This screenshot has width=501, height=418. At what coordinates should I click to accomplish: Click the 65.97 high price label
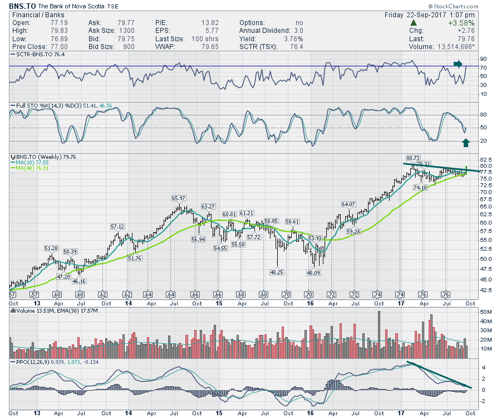coord(178,198)
